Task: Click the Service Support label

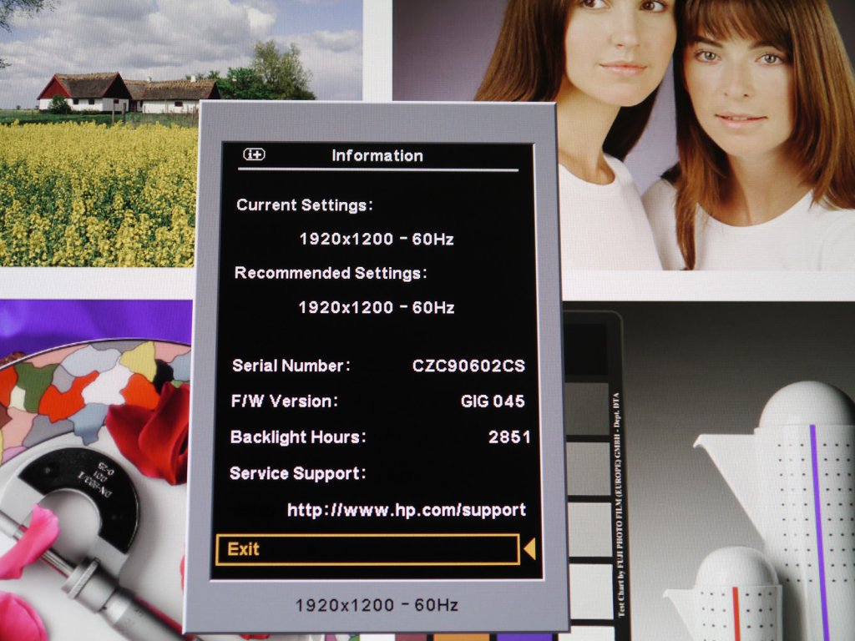Action: (x=297, y=473)
